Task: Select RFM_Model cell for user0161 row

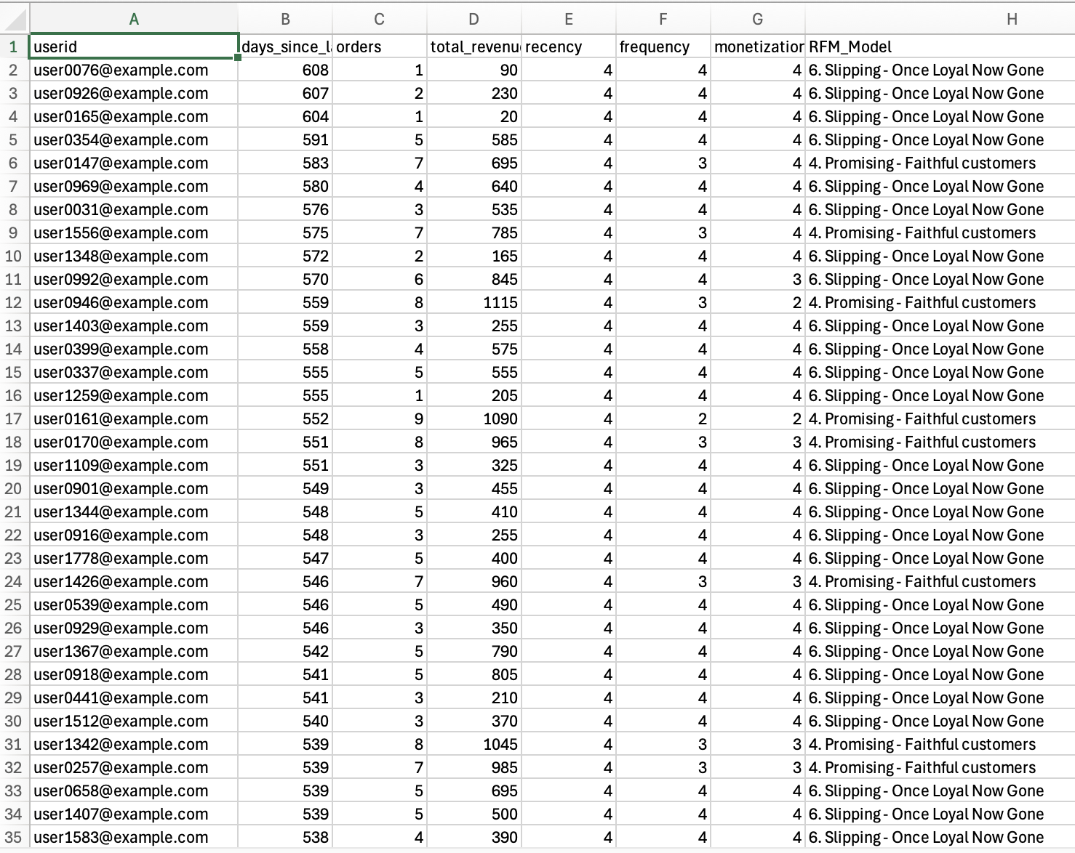Action: [x=938, y=419]
